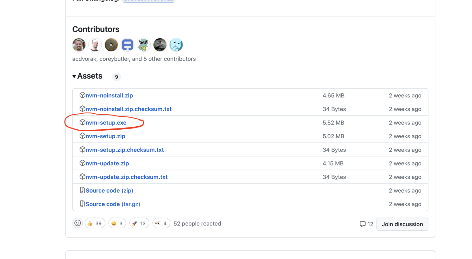Click the package icon beside nvm-noinstall.zip
The width and height of the screenshot is (472, 259).
click(x=82, y=95)
